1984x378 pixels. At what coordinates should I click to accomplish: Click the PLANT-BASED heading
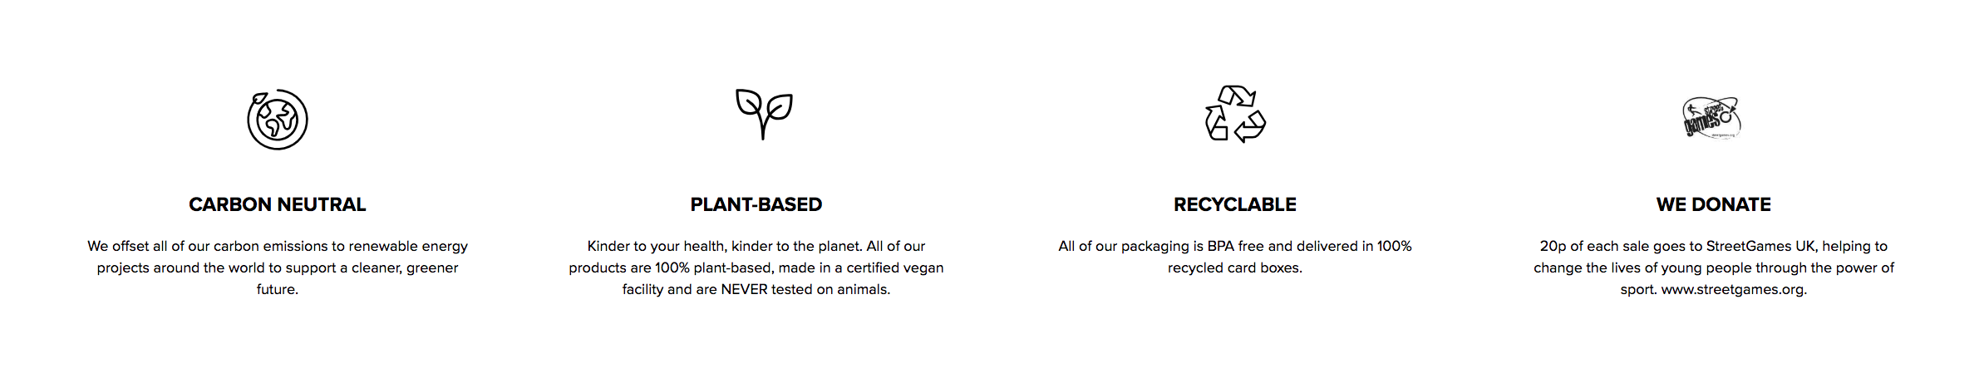[756, 204]
